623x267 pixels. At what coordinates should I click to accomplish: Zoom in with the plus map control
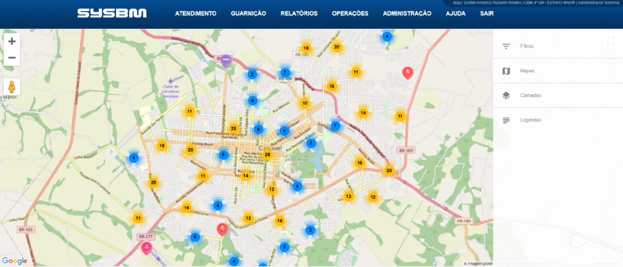click(x=12, y=40)
